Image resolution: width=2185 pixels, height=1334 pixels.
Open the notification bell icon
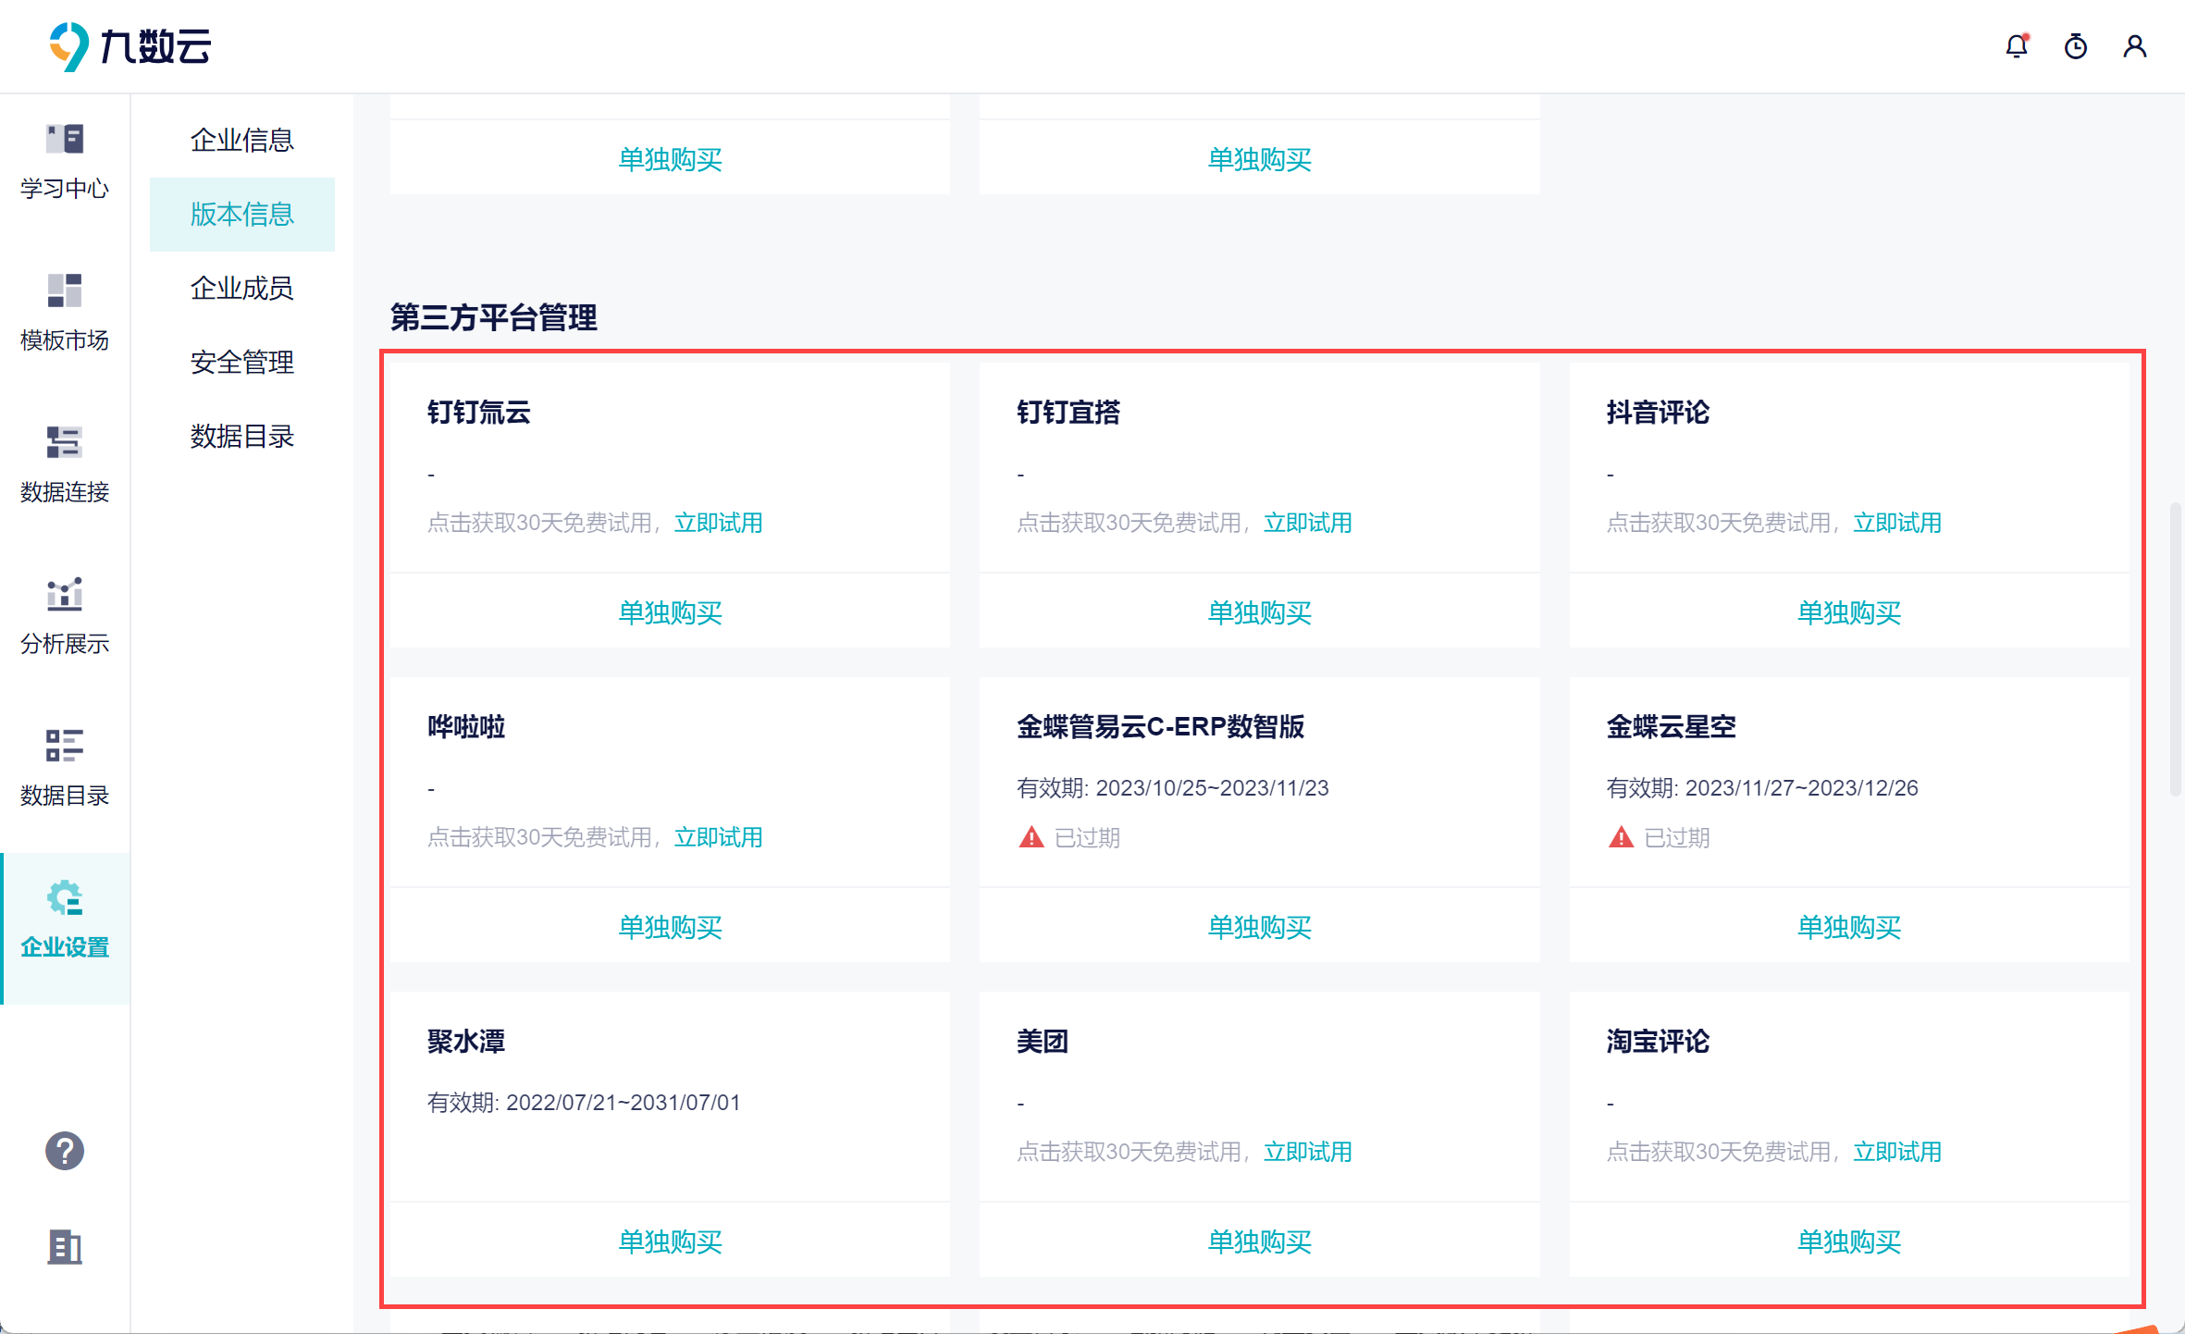[2017, 46]
